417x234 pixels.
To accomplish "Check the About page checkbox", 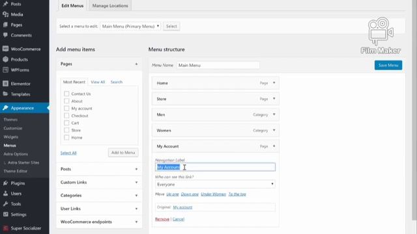I will 66,101.
